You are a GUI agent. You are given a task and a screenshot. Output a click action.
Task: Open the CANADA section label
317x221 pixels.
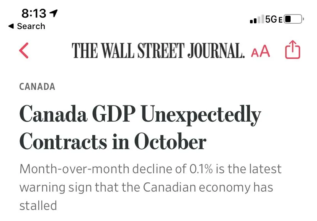coord(37,86)
